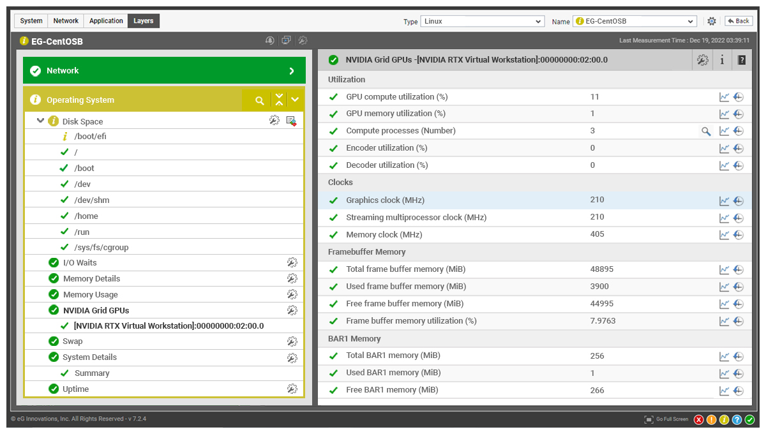This screenshot has width=766, height=434.
Task: Click the settings gear next to the Name dropdown
Action: (712, 21)
